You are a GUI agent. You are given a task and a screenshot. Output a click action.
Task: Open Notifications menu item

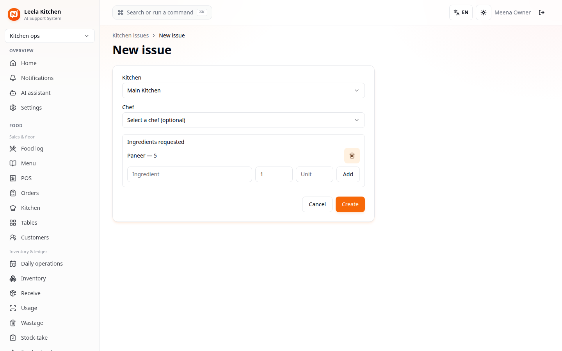tap(50, 78)
